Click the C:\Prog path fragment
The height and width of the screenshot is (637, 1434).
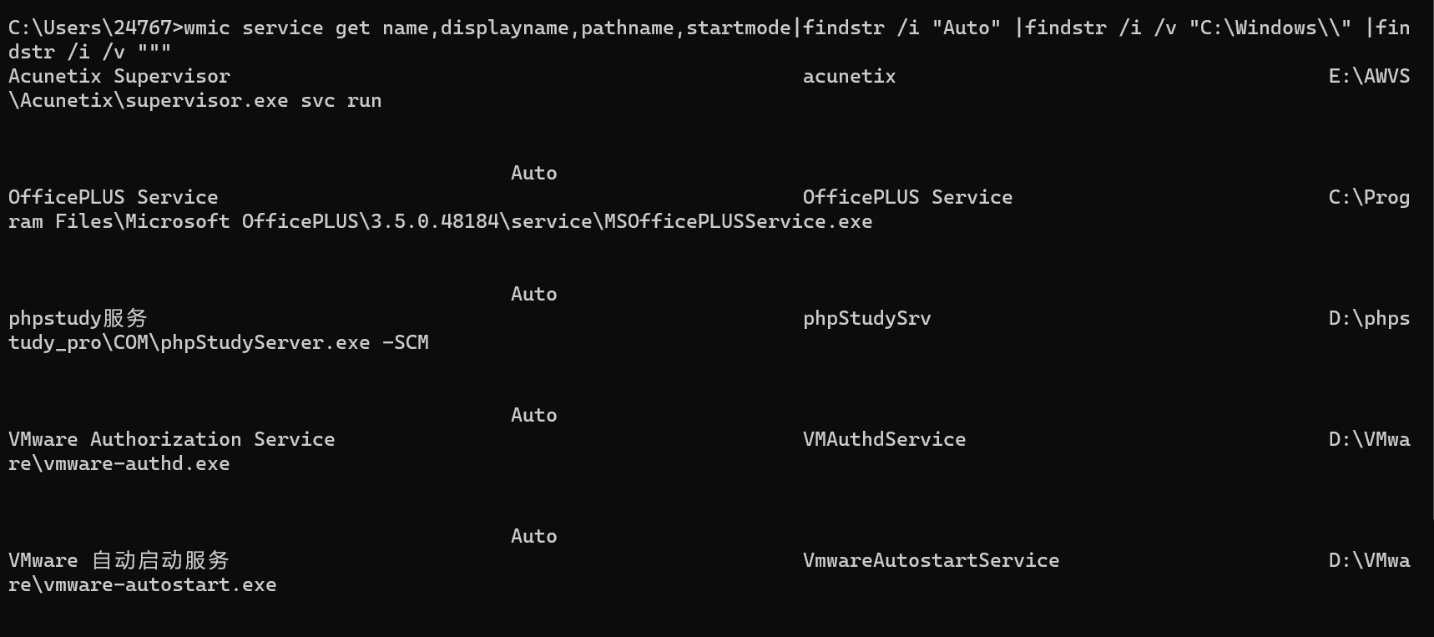pos(1369,197)
